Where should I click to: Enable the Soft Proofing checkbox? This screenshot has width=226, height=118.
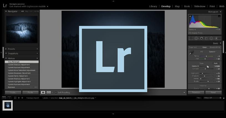click(x=56, y=92)
